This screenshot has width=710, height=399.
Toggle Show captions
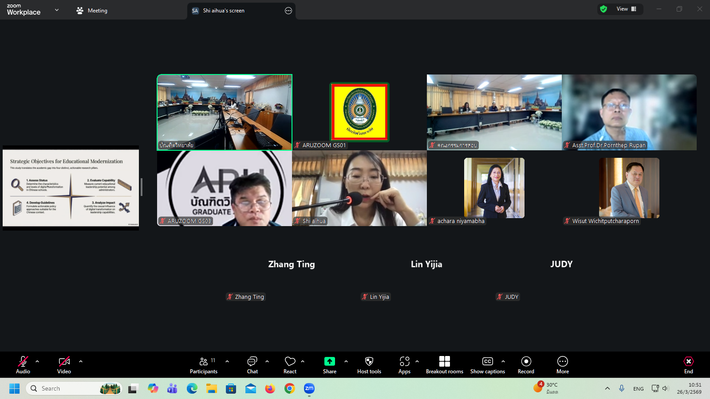[487, 365]
